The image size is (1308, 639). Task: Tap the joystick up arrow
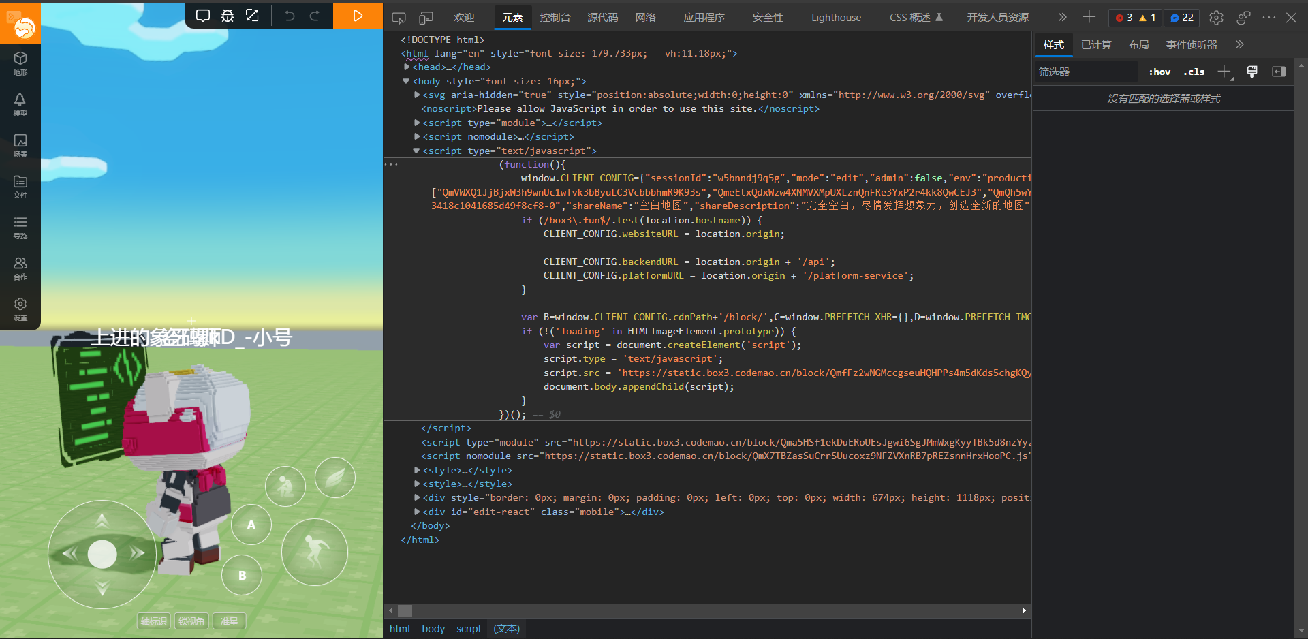pyautogui.click(x=102, y=521)
